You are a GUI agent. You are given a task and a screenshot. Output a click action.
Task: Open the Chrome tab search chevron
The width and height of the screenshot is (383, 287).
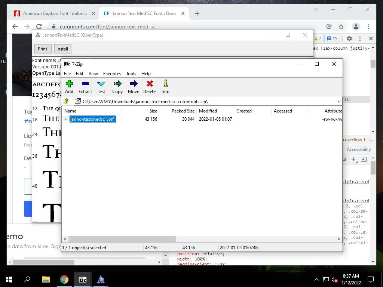(x=316, y=9)
